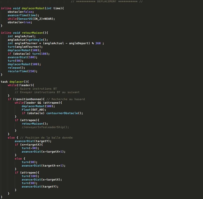Click the 'if (x>=targetX){' condition line
Viewport: 203px width, 199px height.
click(29, 145)
